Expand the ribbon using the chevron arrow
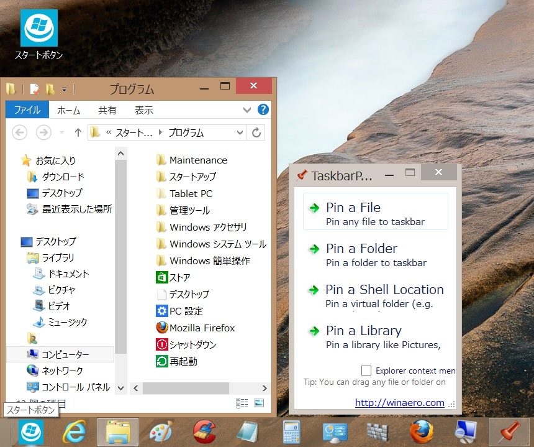The height and width of the screenshot is (447, 534). click(248, 109)
